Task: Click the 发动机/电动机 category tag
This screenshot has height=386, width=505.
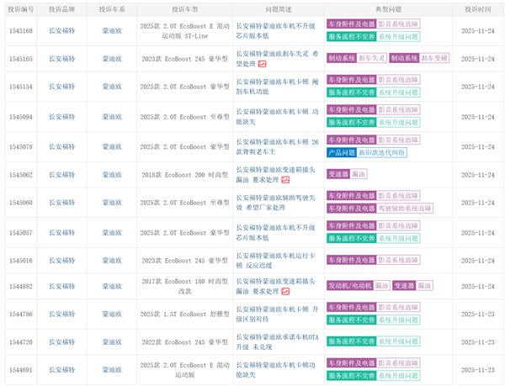Action: point(349,286)
